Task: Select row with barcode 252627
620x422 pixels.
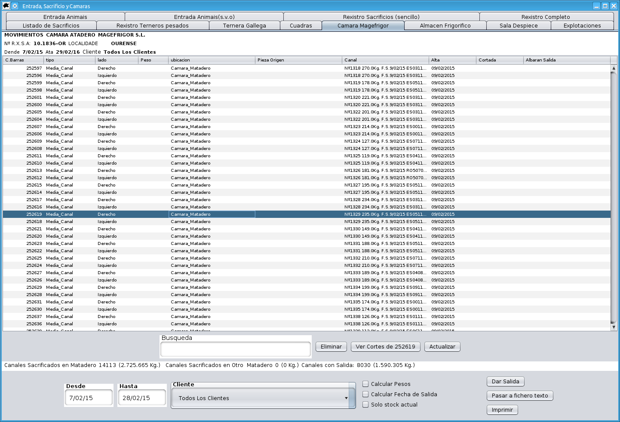Action: [x=307, y=272]
